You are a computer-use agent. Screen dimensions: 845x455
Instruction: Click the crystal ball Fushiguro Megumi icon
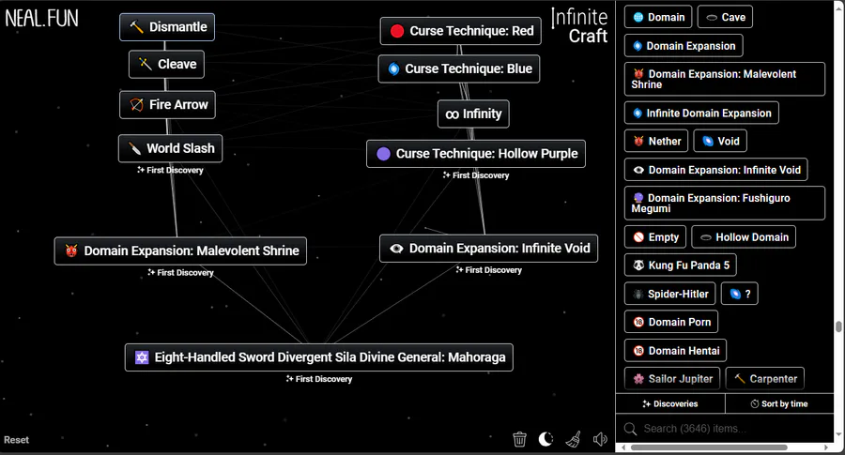click(x=638, y=198)
